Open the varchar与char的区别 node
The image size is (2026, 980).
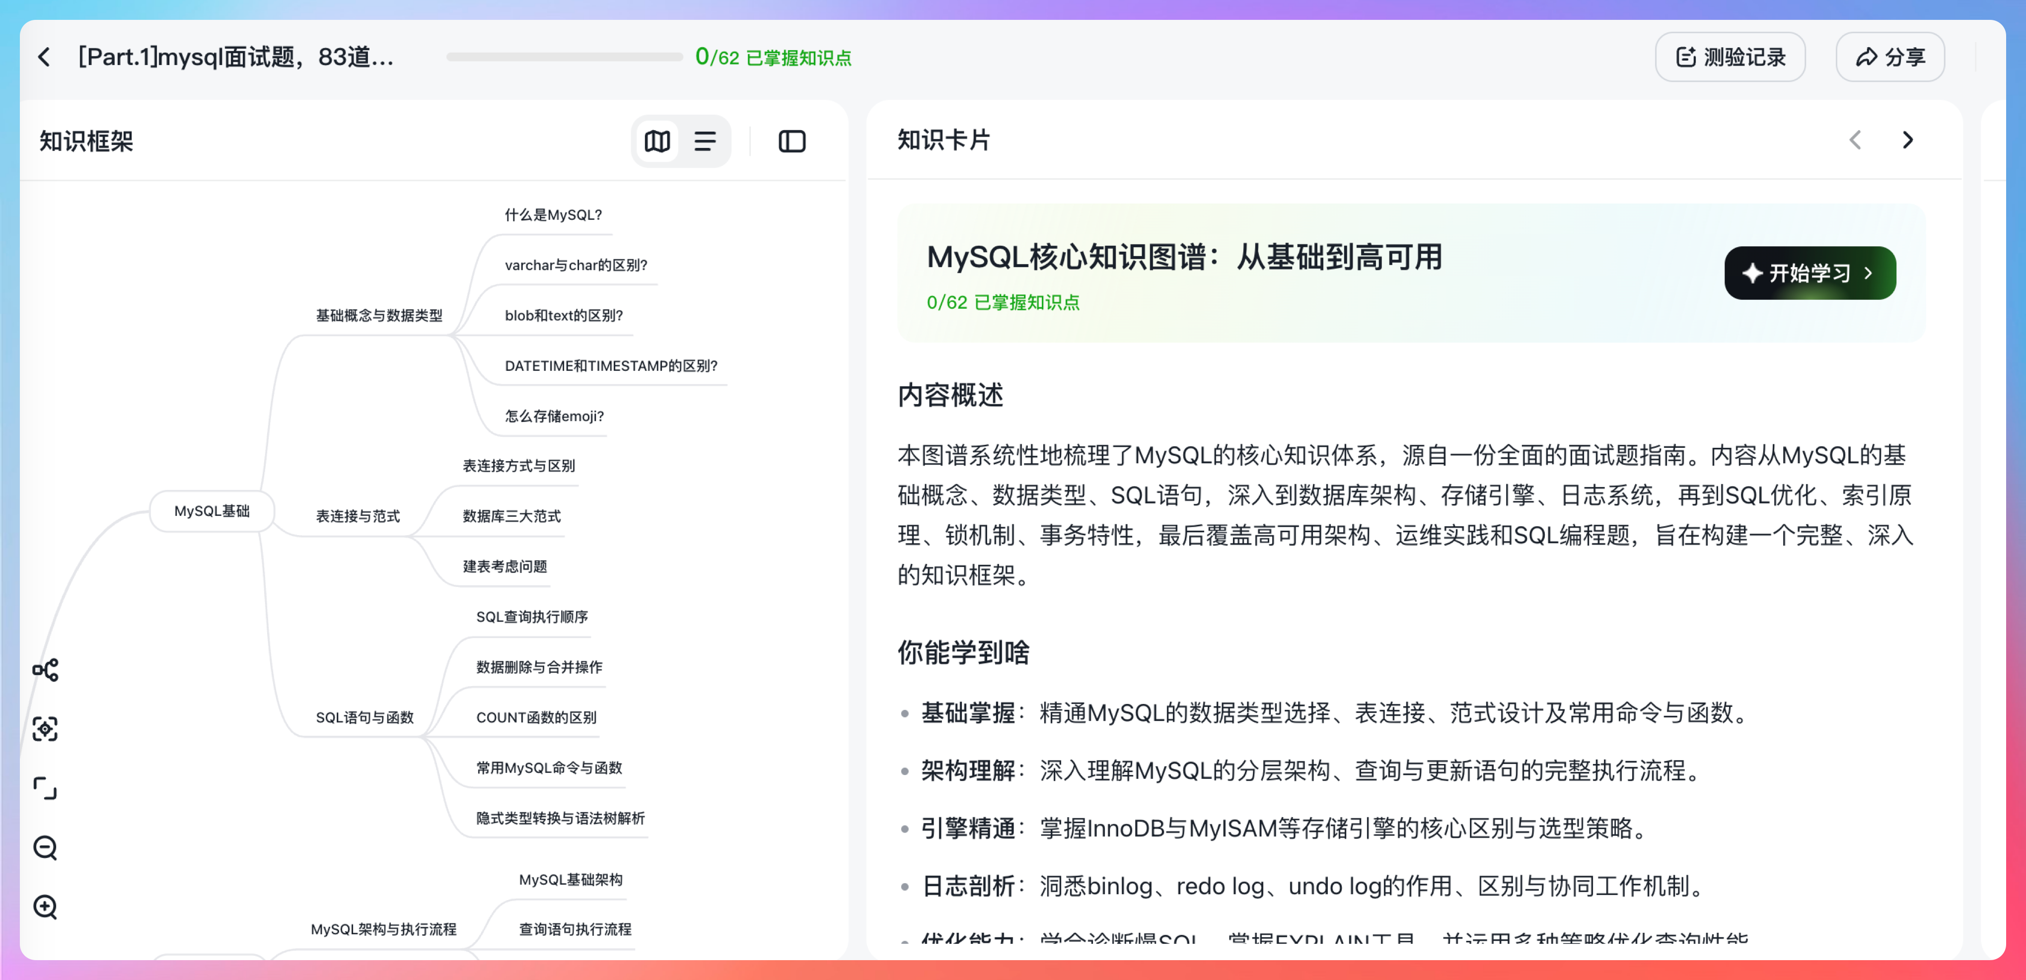pyautogui.click(x=576, y=265)
